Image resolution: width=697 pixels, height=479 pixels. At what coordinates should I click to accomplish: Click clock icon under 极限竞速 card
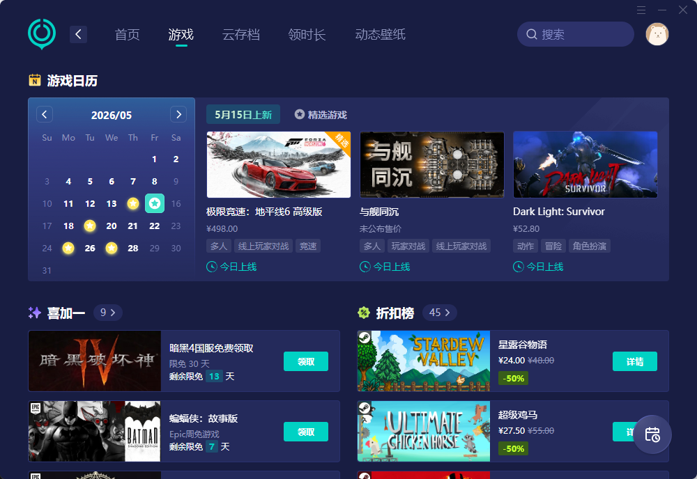[x=212, y=267]
